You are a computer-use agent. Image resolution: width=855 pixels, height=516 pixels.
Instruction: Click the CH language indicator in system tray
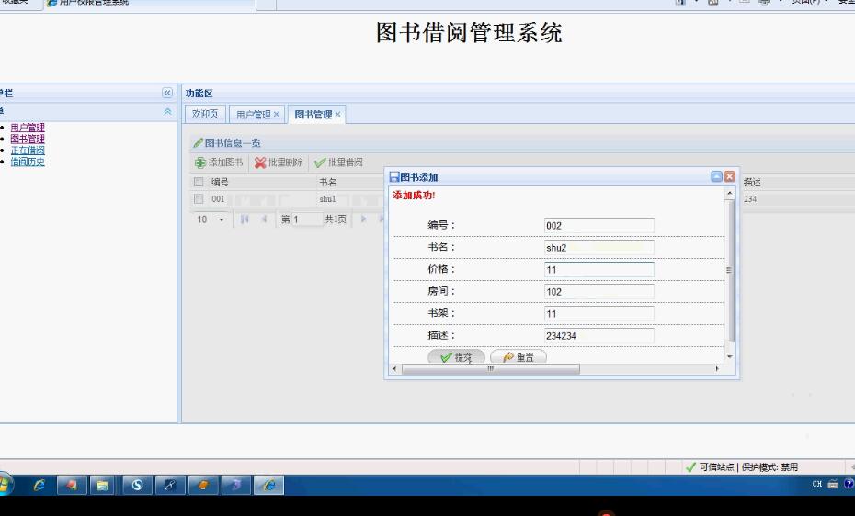pyautogui.click(x=816, y=483)
